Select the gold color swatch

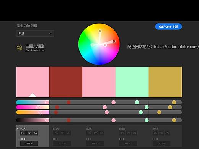click(x=165, y=82)
